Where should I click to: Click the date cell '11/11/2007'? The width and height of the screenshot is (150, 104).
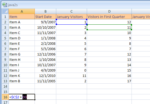point(46,33)
